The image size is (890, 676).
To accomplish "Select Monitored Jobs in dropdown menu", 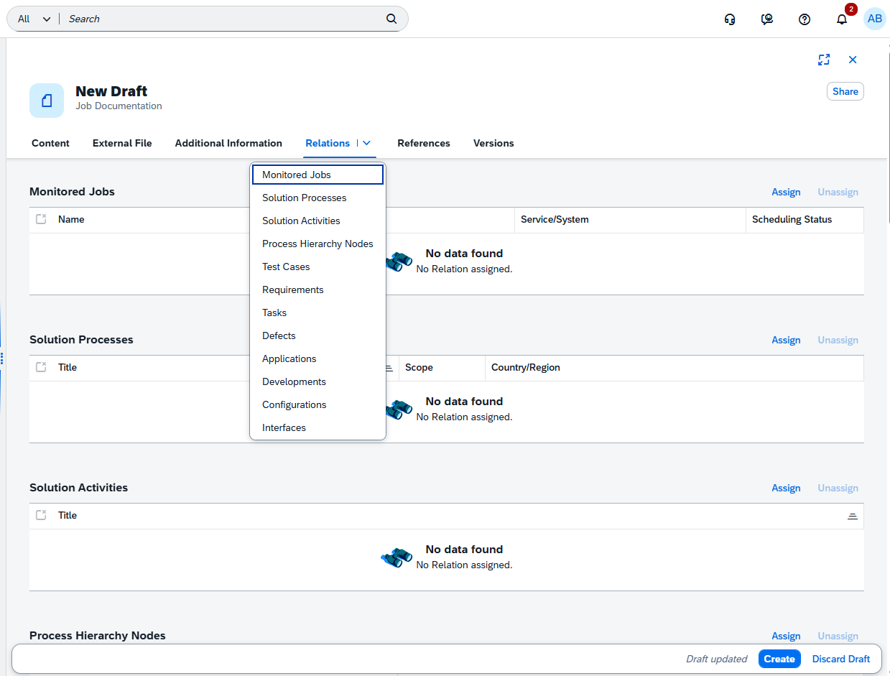I will click(317, 175).
